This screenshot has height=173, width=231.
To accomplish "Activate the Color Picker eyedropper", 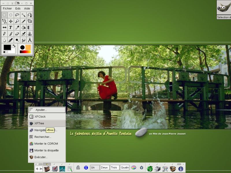I will pos(17,27).
